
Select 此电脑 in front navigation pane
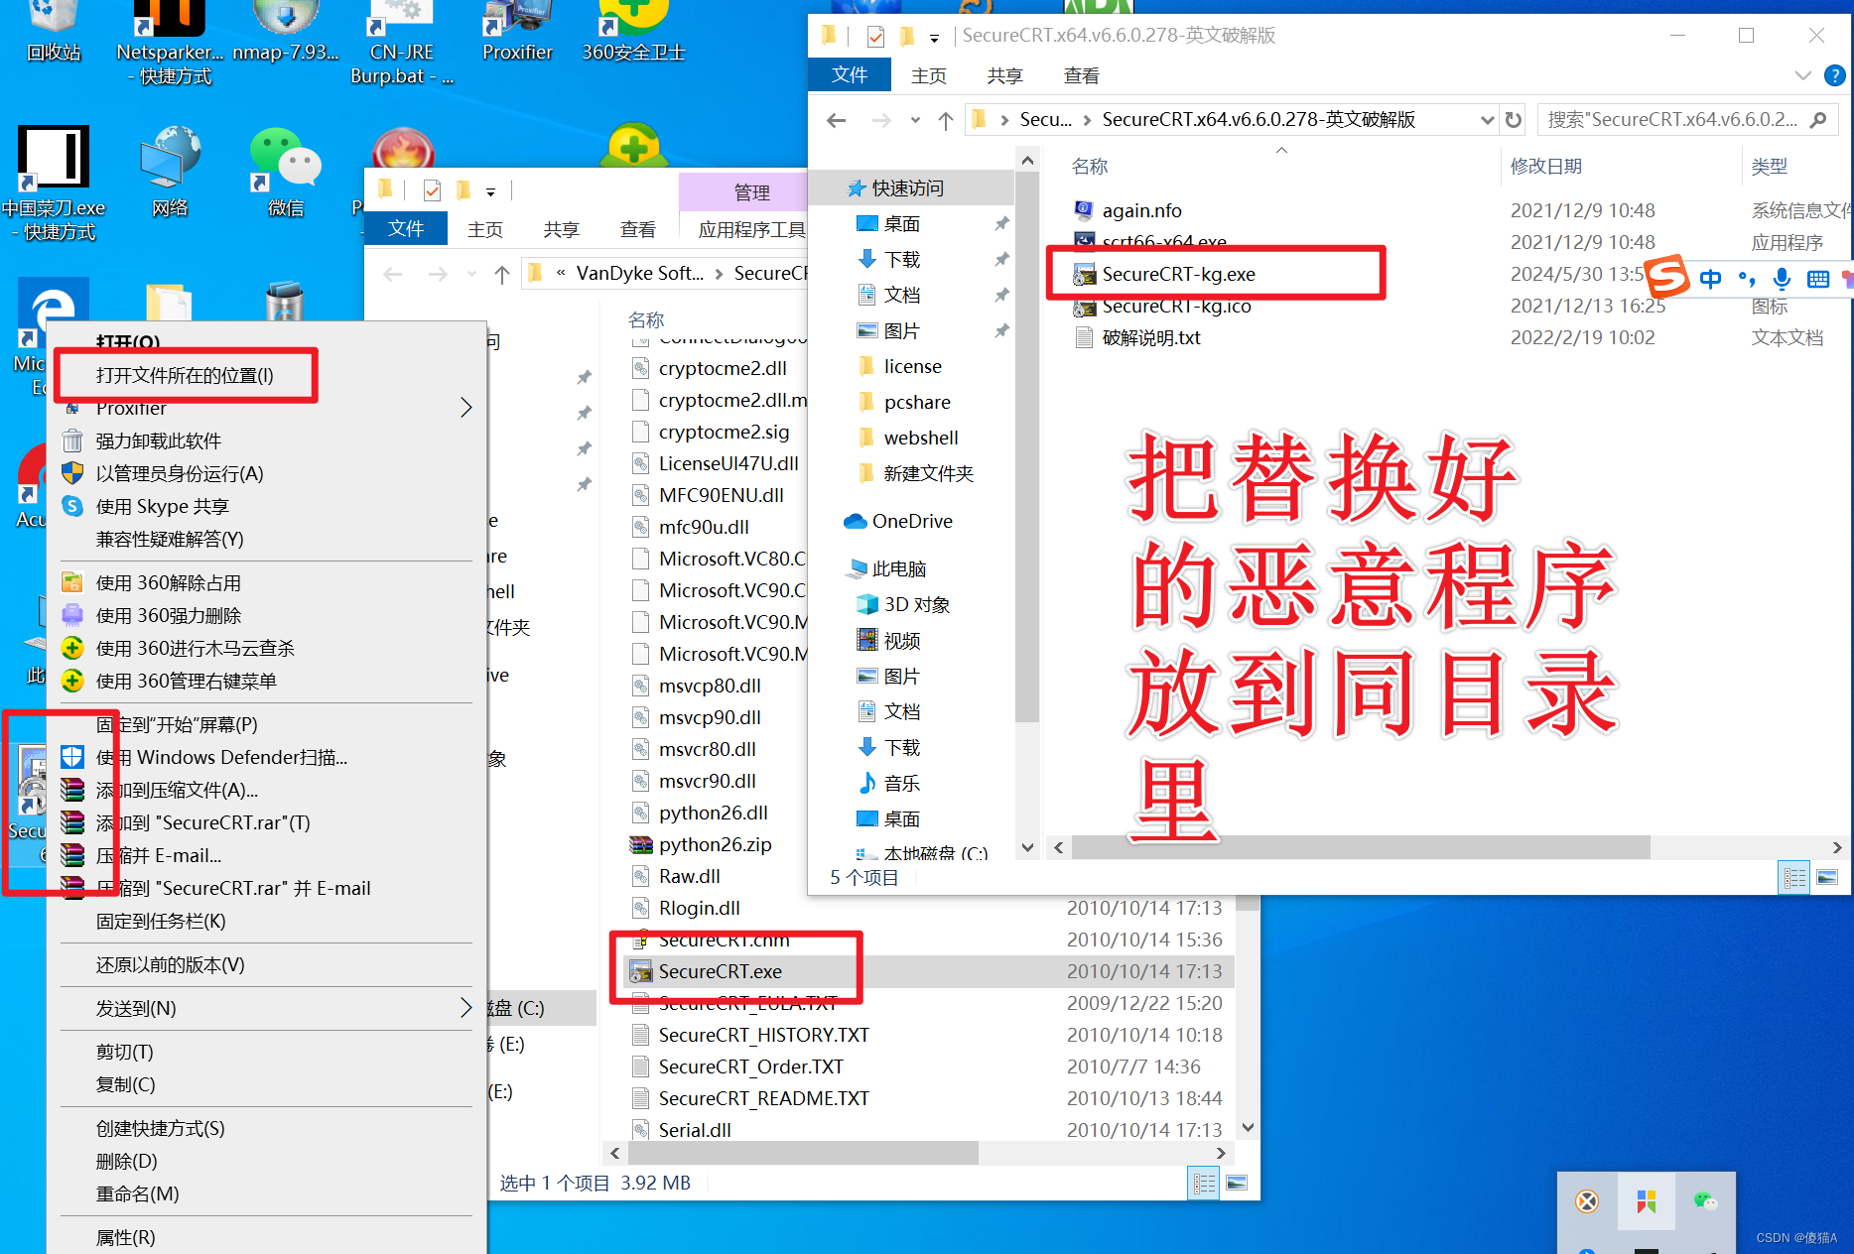(x=898, y=568)
